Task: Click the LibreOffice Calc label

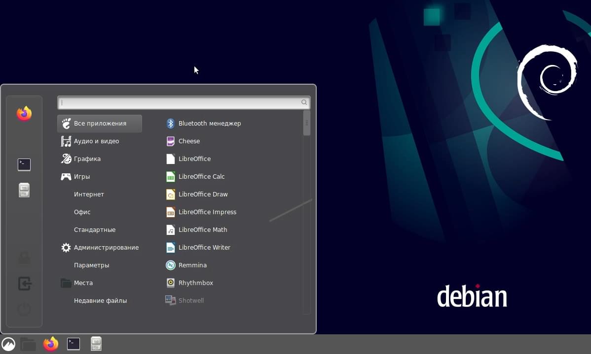Action: (202, 176)
